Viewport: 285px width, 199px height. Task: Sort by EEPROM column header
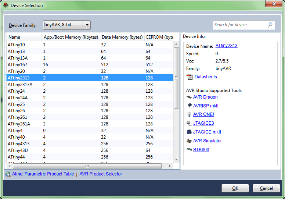(159, 37)
